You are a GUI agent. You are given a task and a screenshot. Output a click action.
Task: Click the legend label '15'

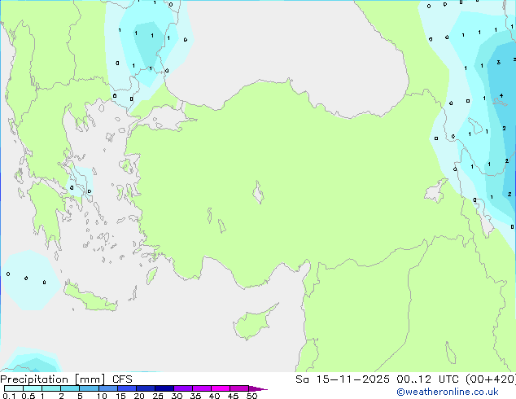120,396
